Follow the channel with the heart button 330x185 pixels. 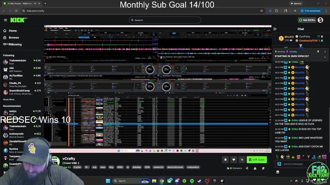(x=234, y=160)
